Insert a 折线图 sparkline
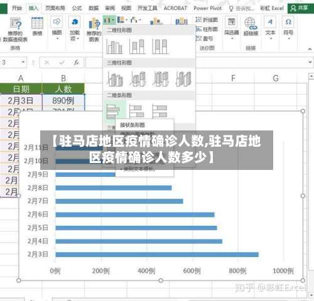 [x=207, y=20]
